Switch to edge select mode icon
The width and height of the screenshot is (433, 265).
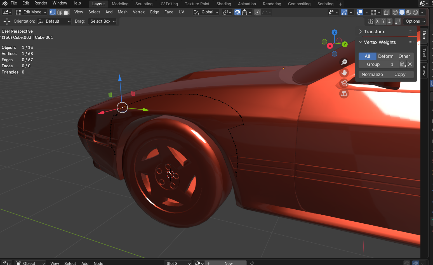[x=60, y=12]
